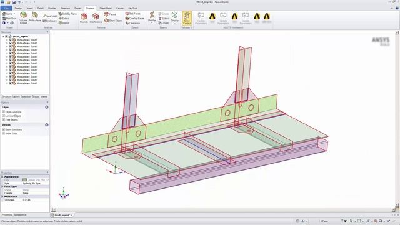Collapse the Vertices options section
This screenshot has height=225, width=400.
click(47, 124)
